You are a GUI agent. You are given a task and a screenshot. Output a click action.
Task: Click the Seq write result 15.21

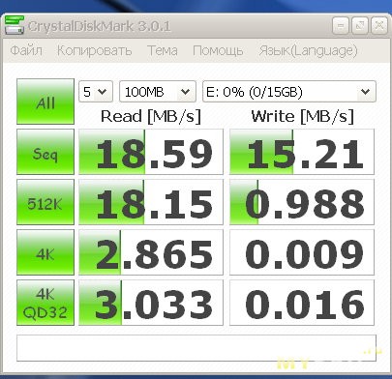(302, 152)
